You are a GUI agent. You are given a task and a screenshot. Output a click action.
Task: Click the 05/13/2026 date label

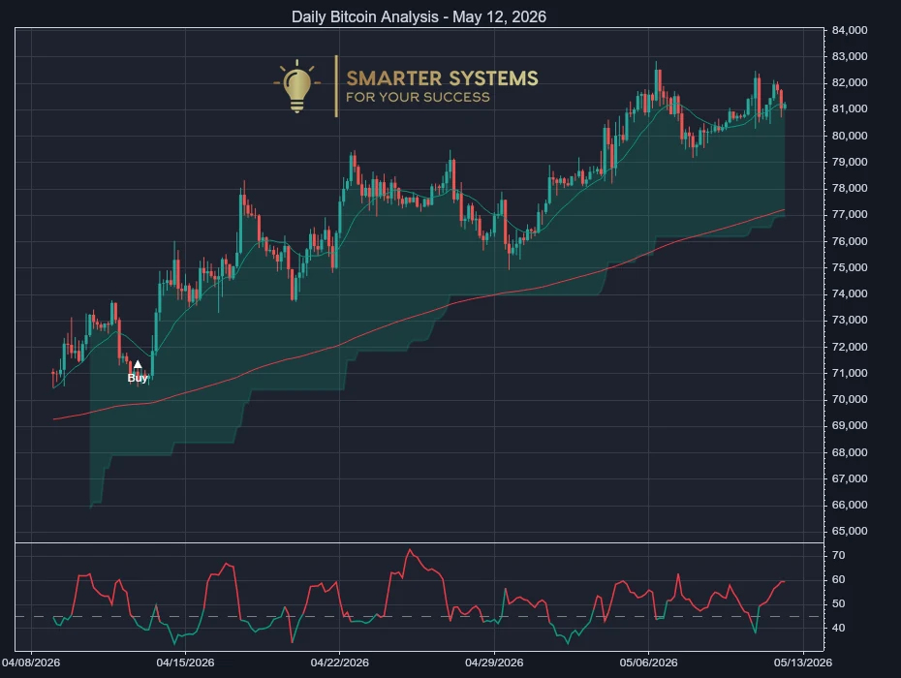click(x=803, y=663)
